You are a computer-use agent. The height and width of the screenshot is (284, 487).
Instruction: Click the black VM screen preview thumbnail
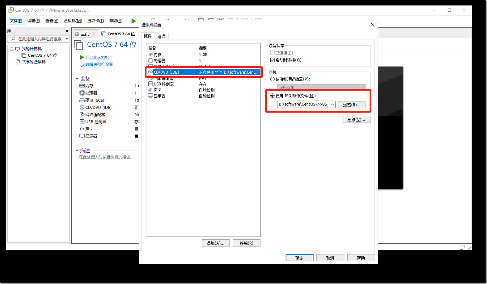click(x=390, y=128)
